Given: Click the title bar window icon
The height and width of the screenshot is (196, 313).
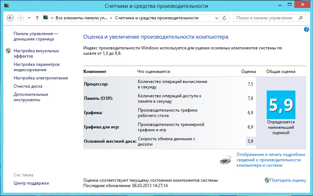Looking at the screenshot, I should pos(6,6).
